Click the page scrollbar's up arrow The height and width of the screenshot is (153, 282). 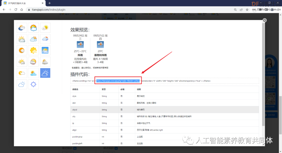[280, 15]
